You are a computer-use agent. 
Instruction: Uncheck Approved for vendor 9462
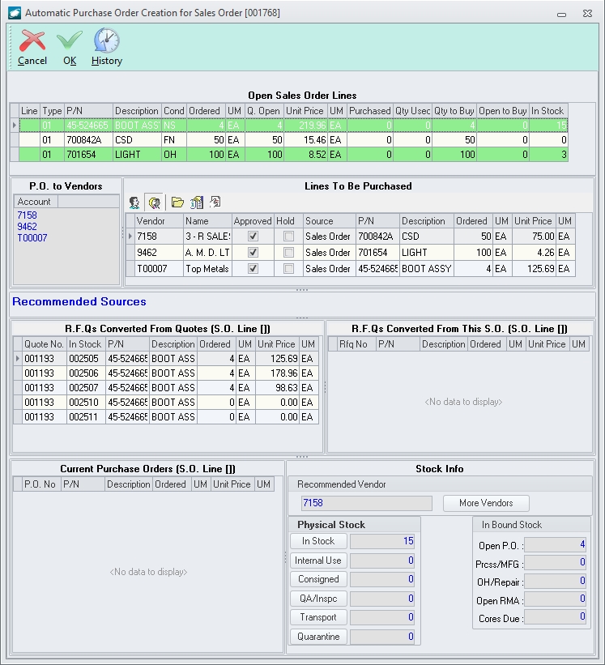click(x=254, y=253)
